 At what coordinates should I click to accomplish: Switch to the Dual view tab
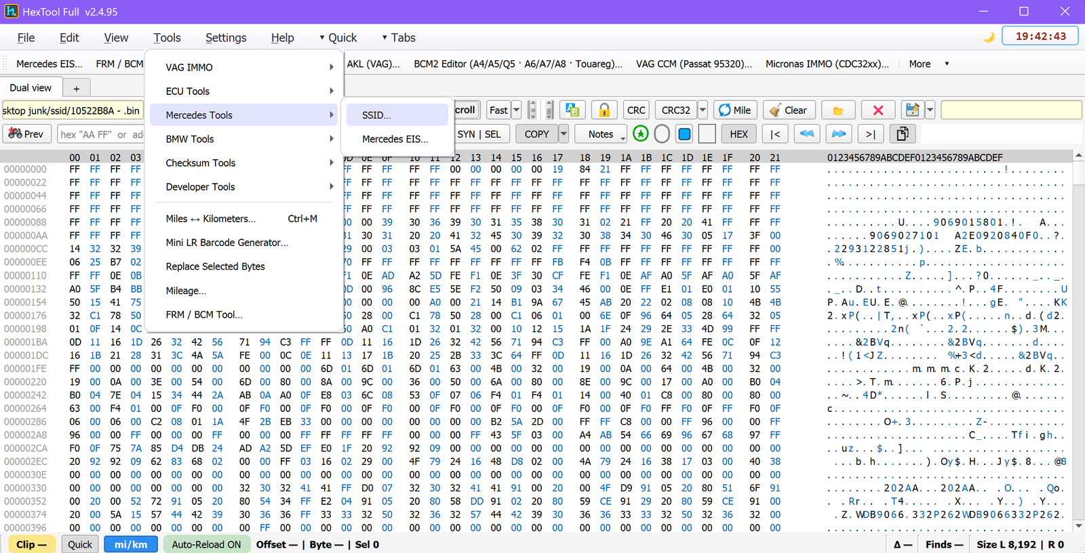(x=31, y=87)
